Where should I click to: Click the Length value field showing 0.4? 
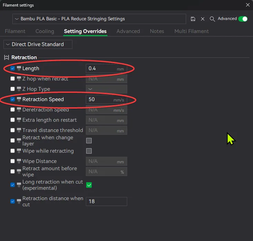pyautogui.click(x=107, y=68)
